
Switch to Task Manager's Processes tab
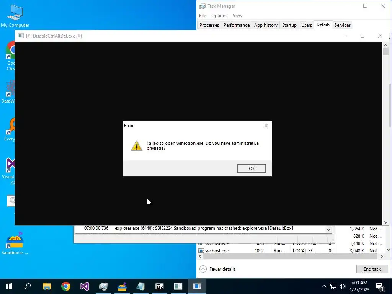click(x=209, y=25)
